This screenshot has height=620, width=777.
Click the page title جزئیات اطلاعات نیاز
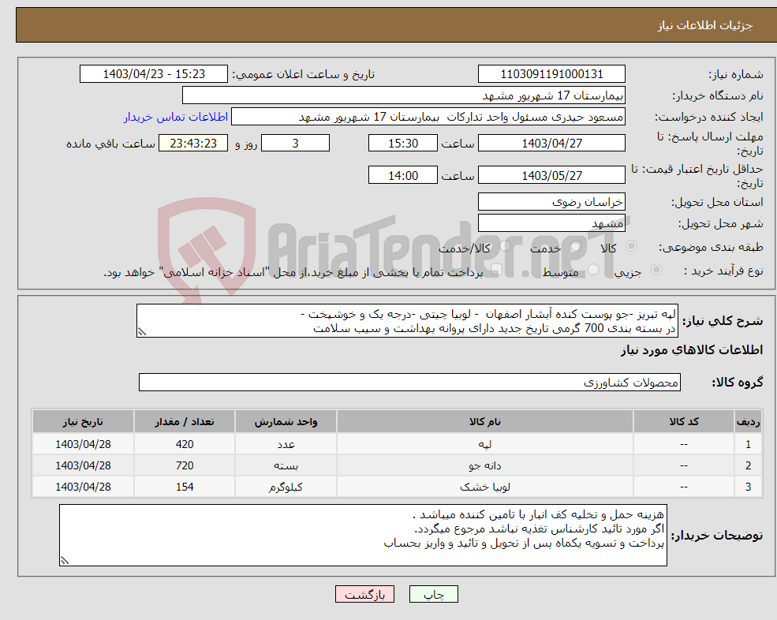(705, 25)
